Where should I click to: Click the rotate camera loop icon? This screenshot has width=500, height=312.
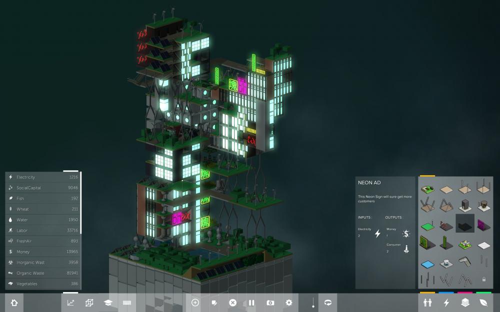[328, 303]
